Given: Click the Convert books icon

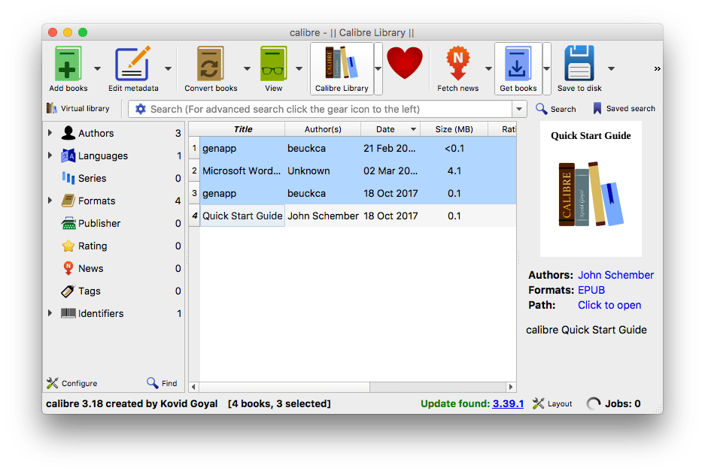Looking at the screenshot, I should pos(211,64).
